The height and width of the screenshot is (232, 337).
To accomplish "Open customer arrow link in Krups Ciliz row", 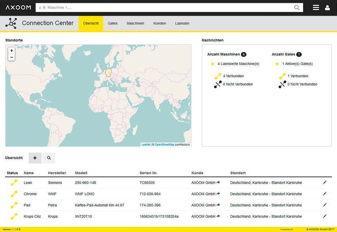I will tap(218, 216).
